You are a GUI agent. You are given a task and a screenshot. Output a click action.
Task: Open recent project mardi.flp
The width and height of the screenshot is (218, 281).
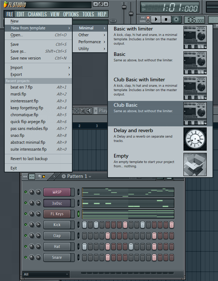(x=18, y=94)
